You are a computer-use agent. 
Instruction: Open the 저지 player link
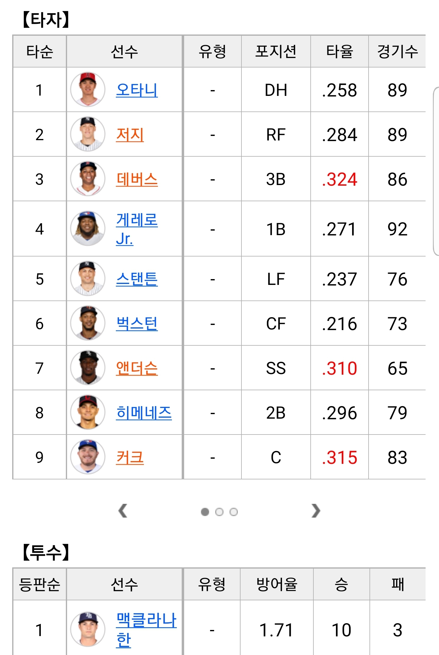(130, 135)
